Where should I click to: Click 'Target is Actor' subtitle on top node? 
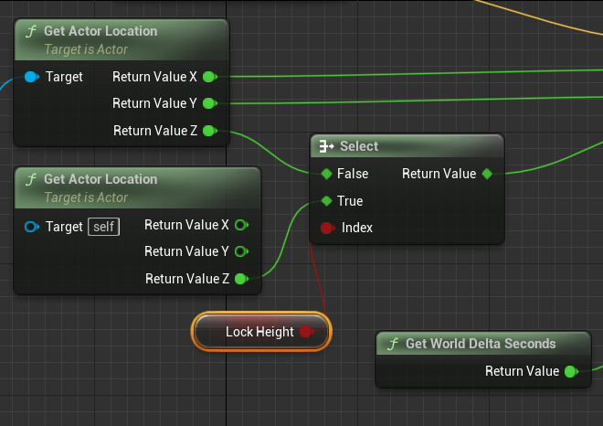click(86, 49)
